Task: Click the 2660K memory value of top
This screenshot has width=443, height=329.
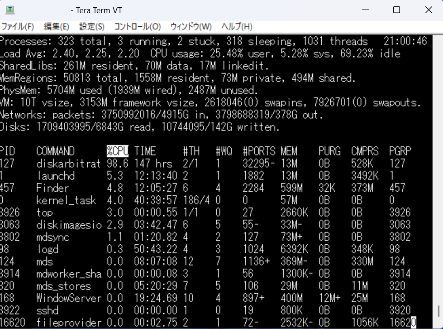Action: [x=294, y=213]
